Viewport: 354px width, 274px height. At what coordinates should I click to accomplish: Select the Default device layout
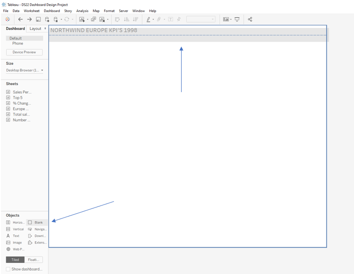pos(24,38)
